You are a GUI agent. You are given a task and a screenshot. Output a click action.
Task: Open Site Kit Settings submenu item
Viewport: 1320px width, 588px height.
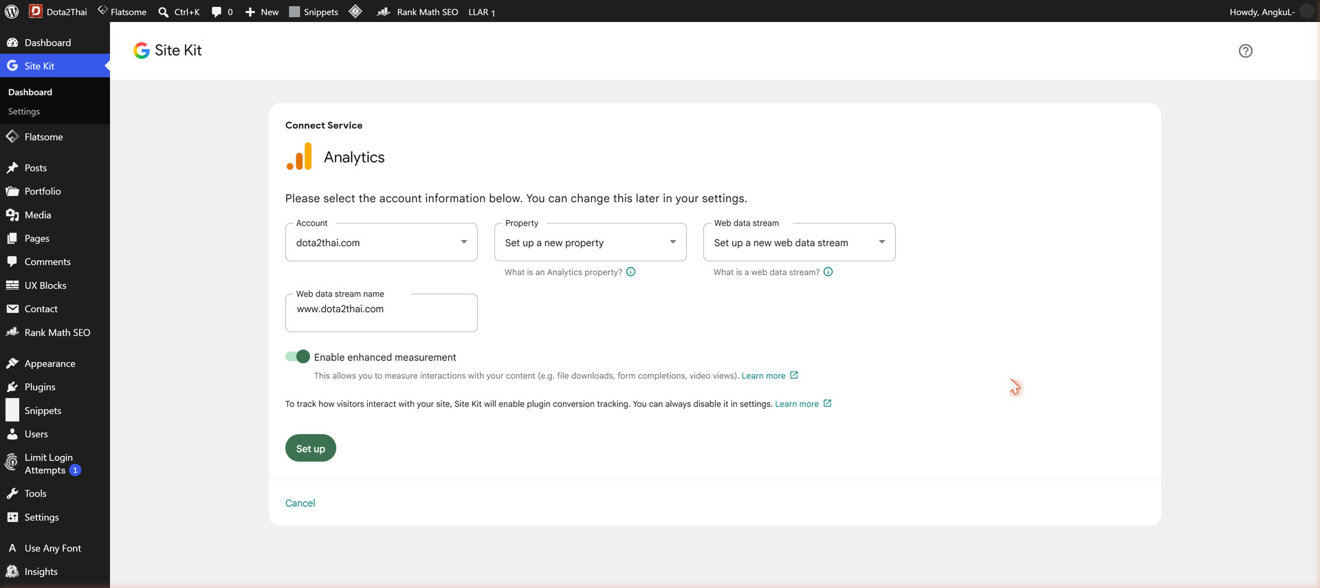coord(24,111)
